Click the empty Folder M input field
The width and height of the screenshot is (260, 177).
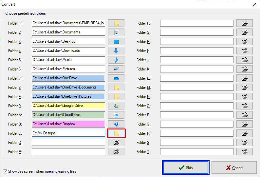pyautogui.click(x=197, y=87)
